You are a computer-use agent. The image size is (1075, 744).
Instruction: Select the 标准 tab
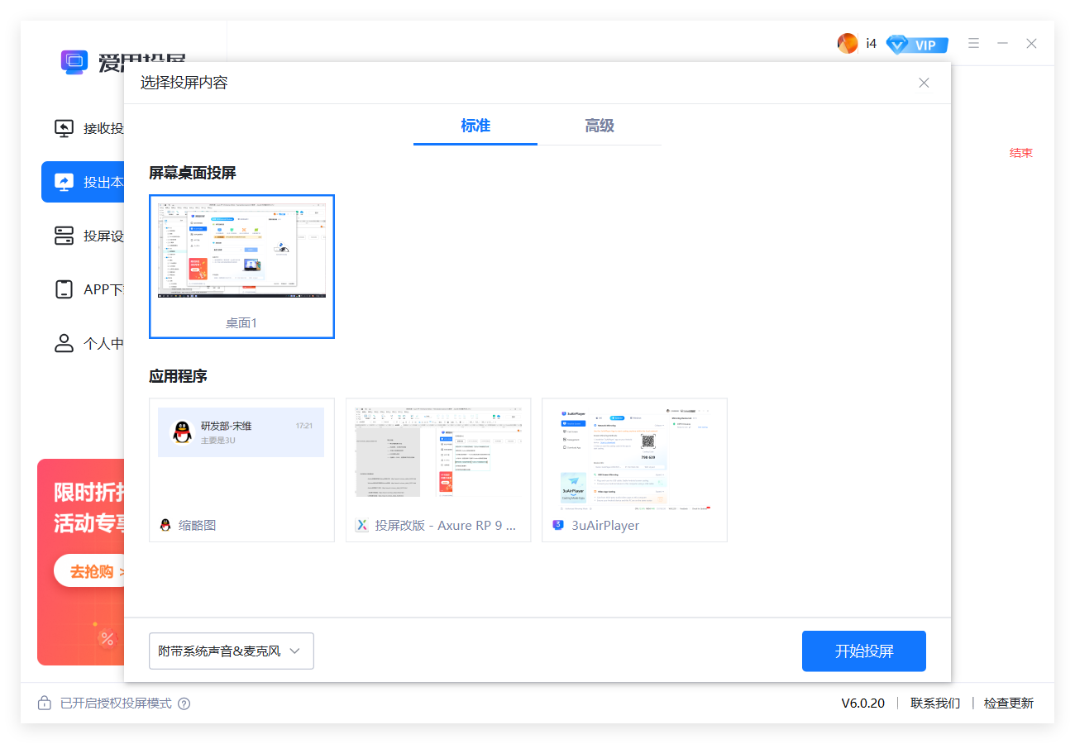tap(475, 126)
